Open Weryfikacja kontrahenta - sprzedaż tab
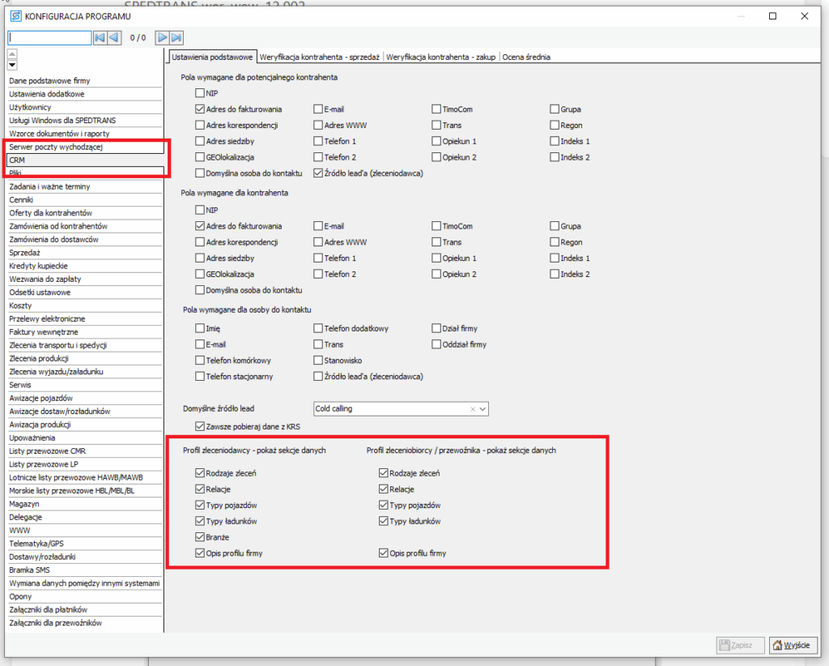 tap(321, 57)
